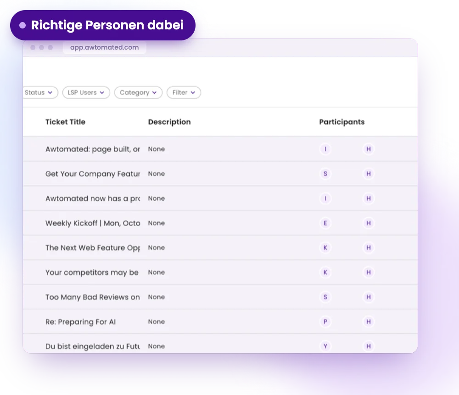Image resolution: width=459 pixels, height=395 pixels.
Task: Click participant avatar E in Weekly Kickoff row
Action: [x=325, y=223]
